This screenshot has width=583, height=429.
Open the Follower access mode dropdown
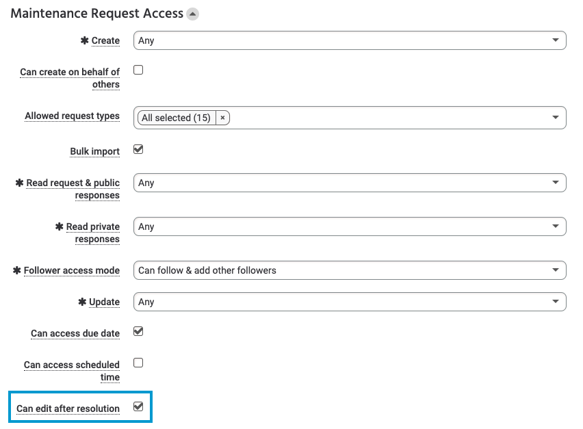click(x=350, y=270)
